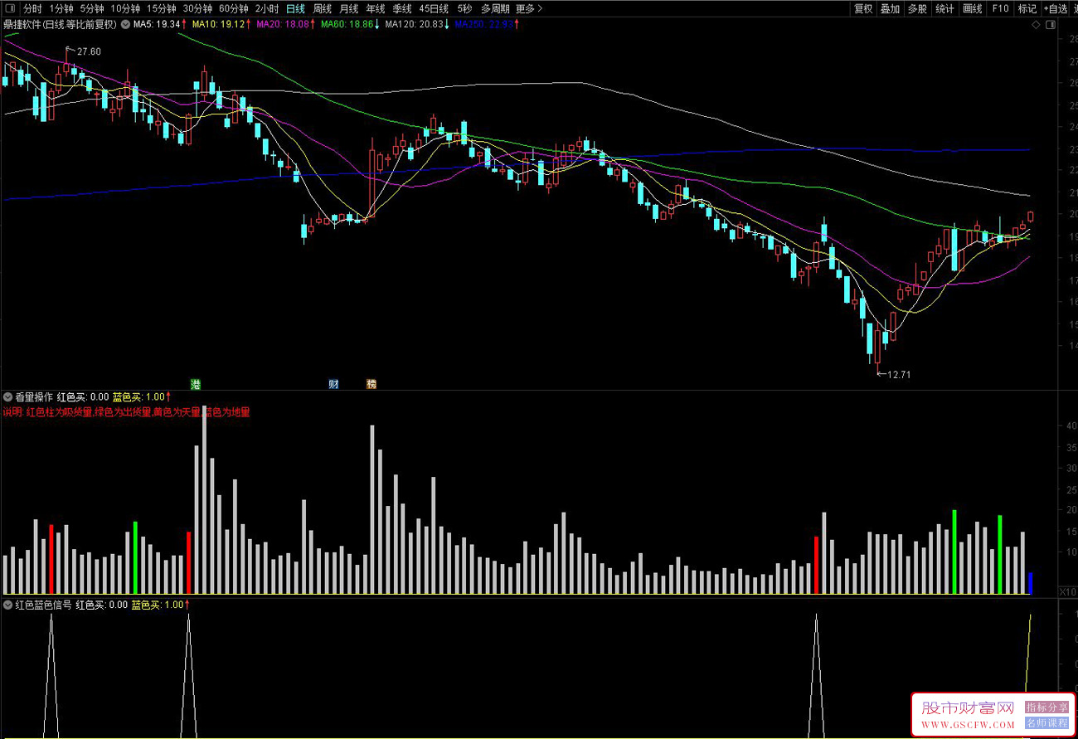The width and height of the screenshot is (1078, 739).
Task: Click the red 说明 description text
Action: coord(126,411)
